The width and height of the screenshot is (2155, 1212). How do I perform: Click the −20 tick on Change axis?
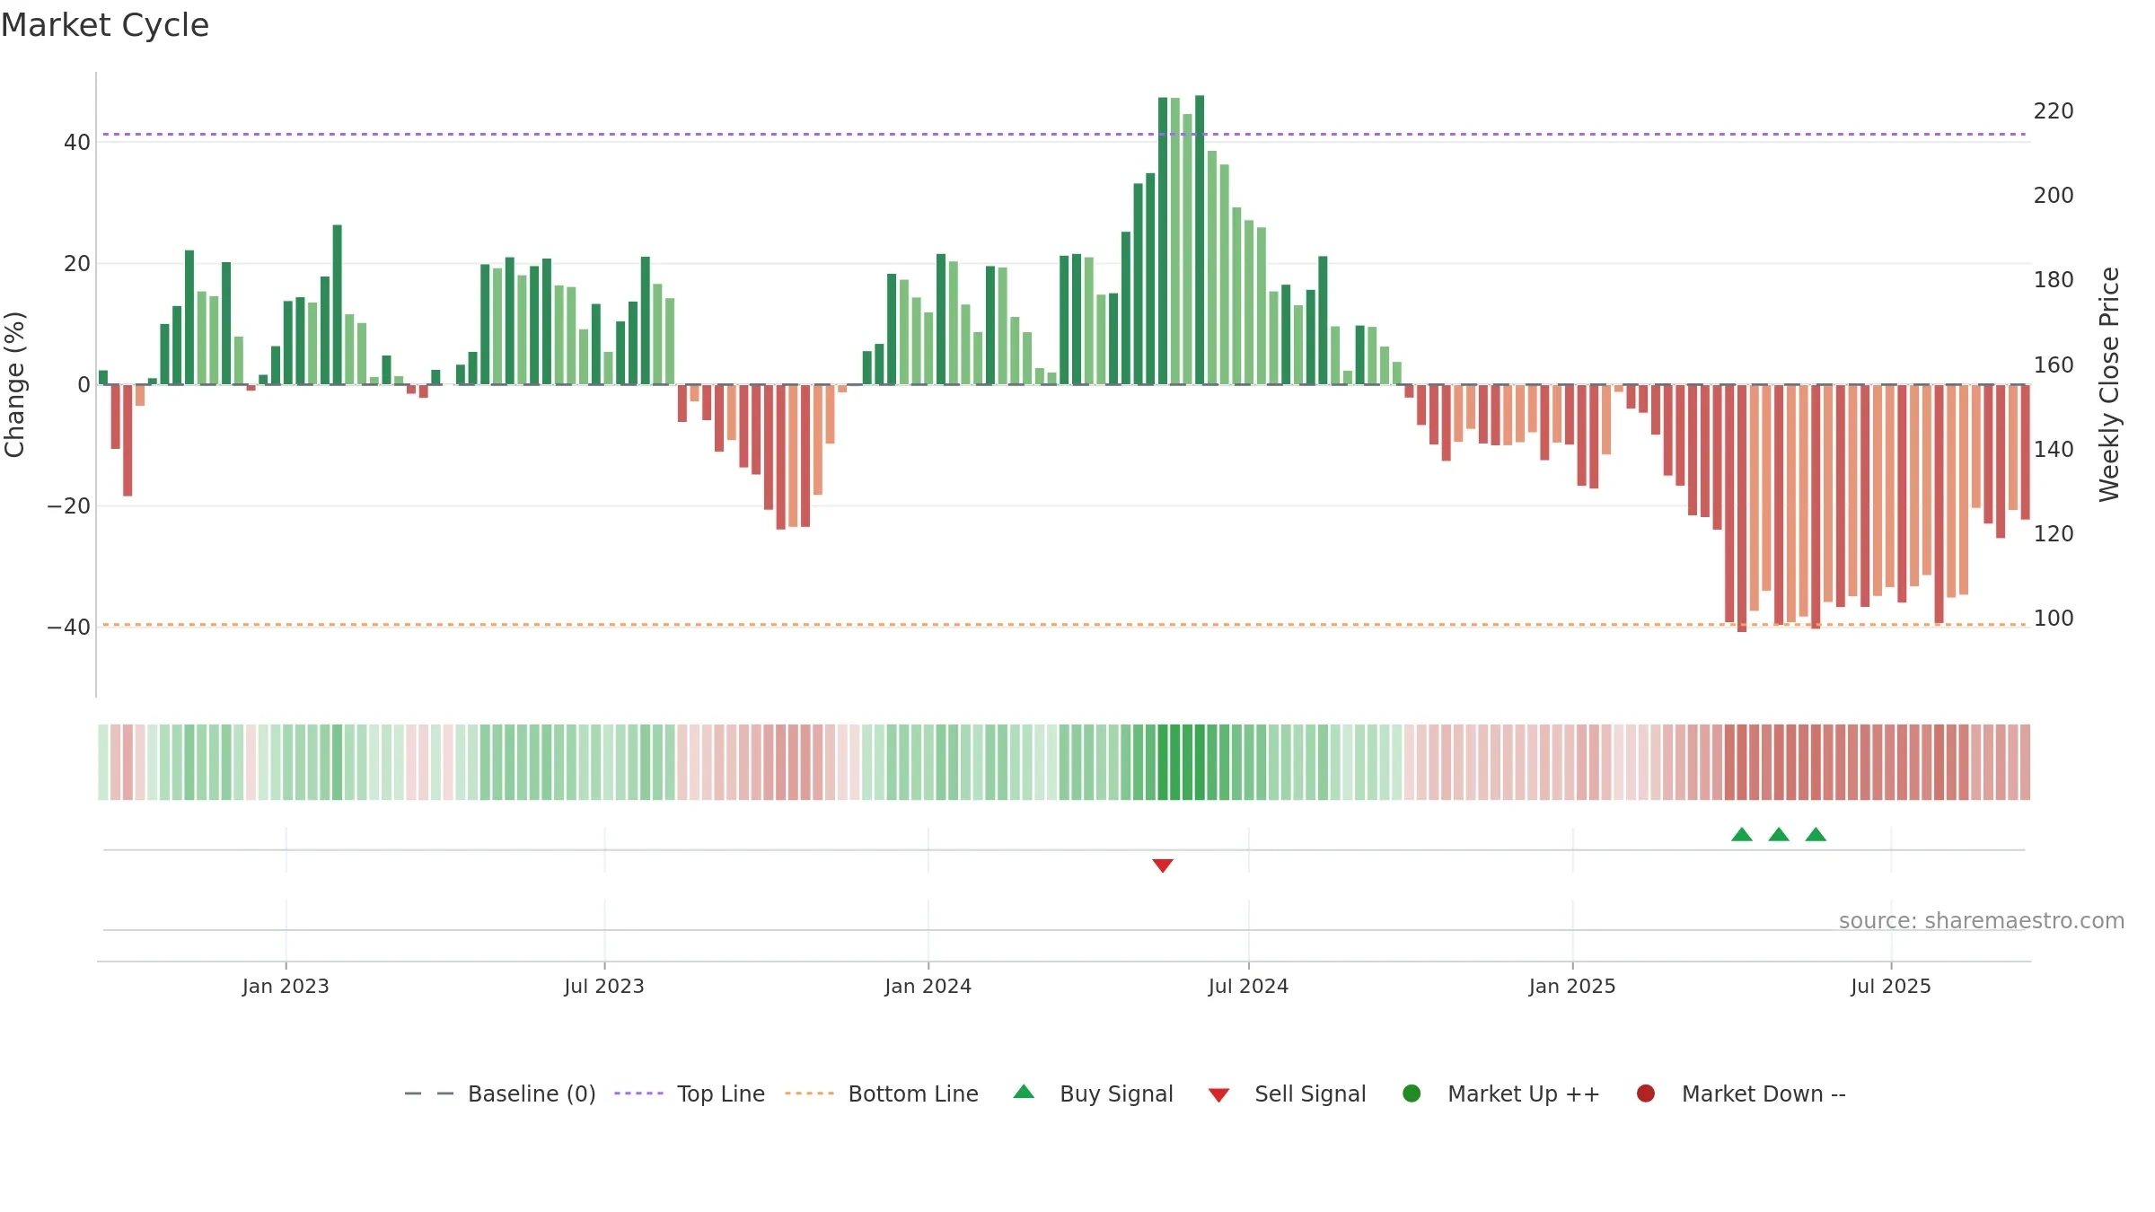69,506
